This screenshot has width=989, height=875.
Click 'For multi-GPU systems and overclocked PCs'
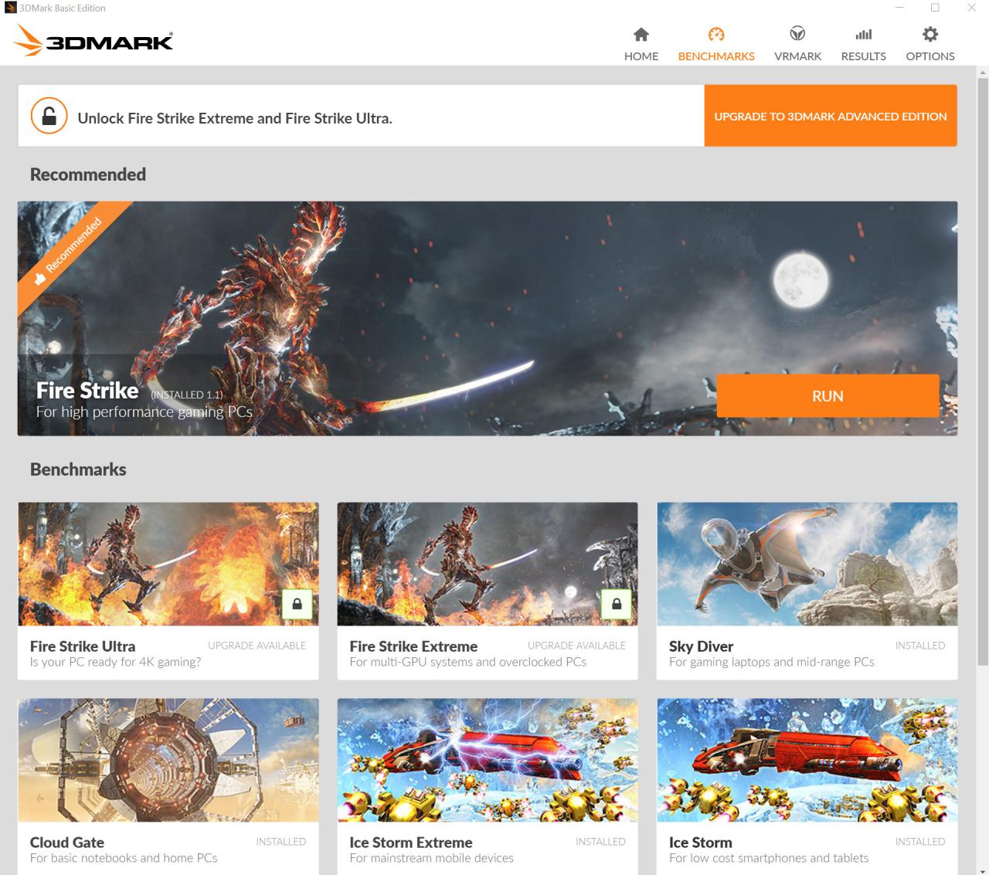467,662
